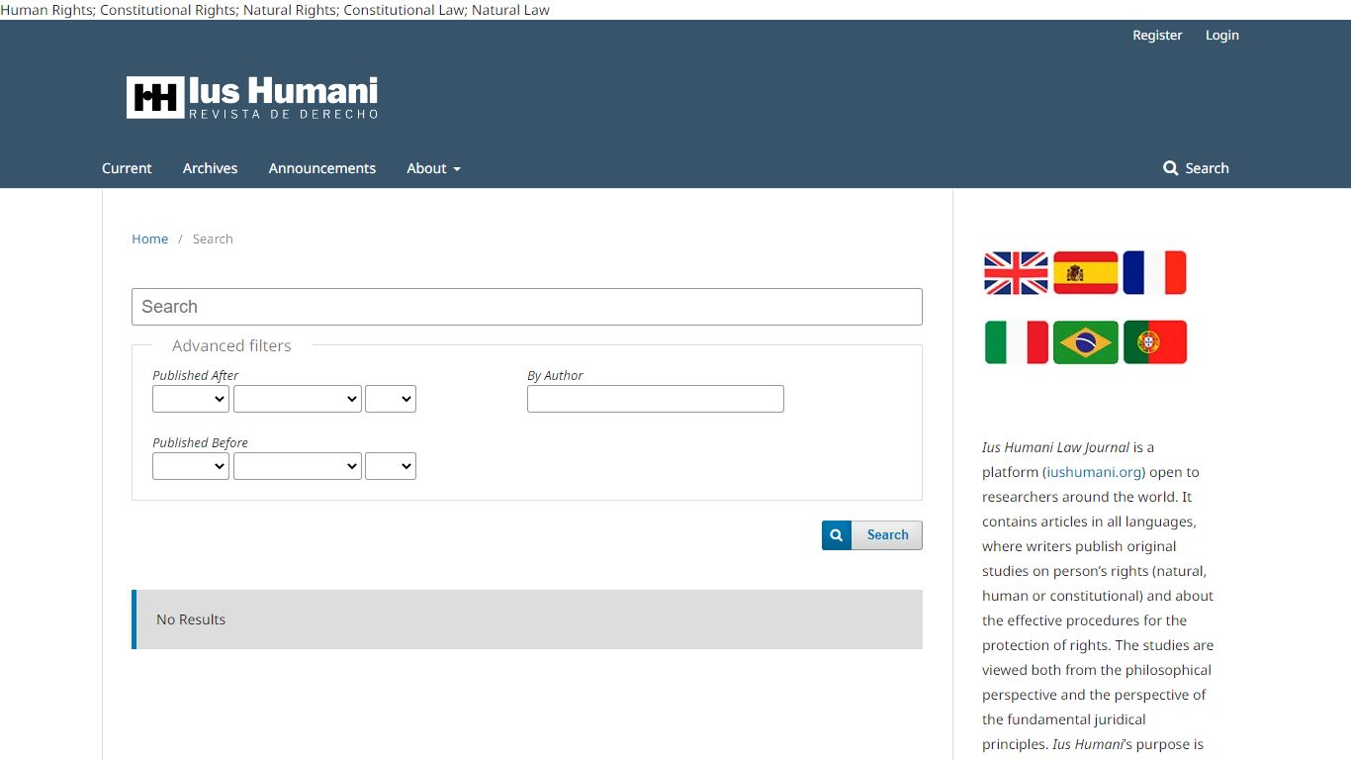Click the Login link
Image resolution: width=1351 pixels, height=760 pixels.
(1221, 35)
